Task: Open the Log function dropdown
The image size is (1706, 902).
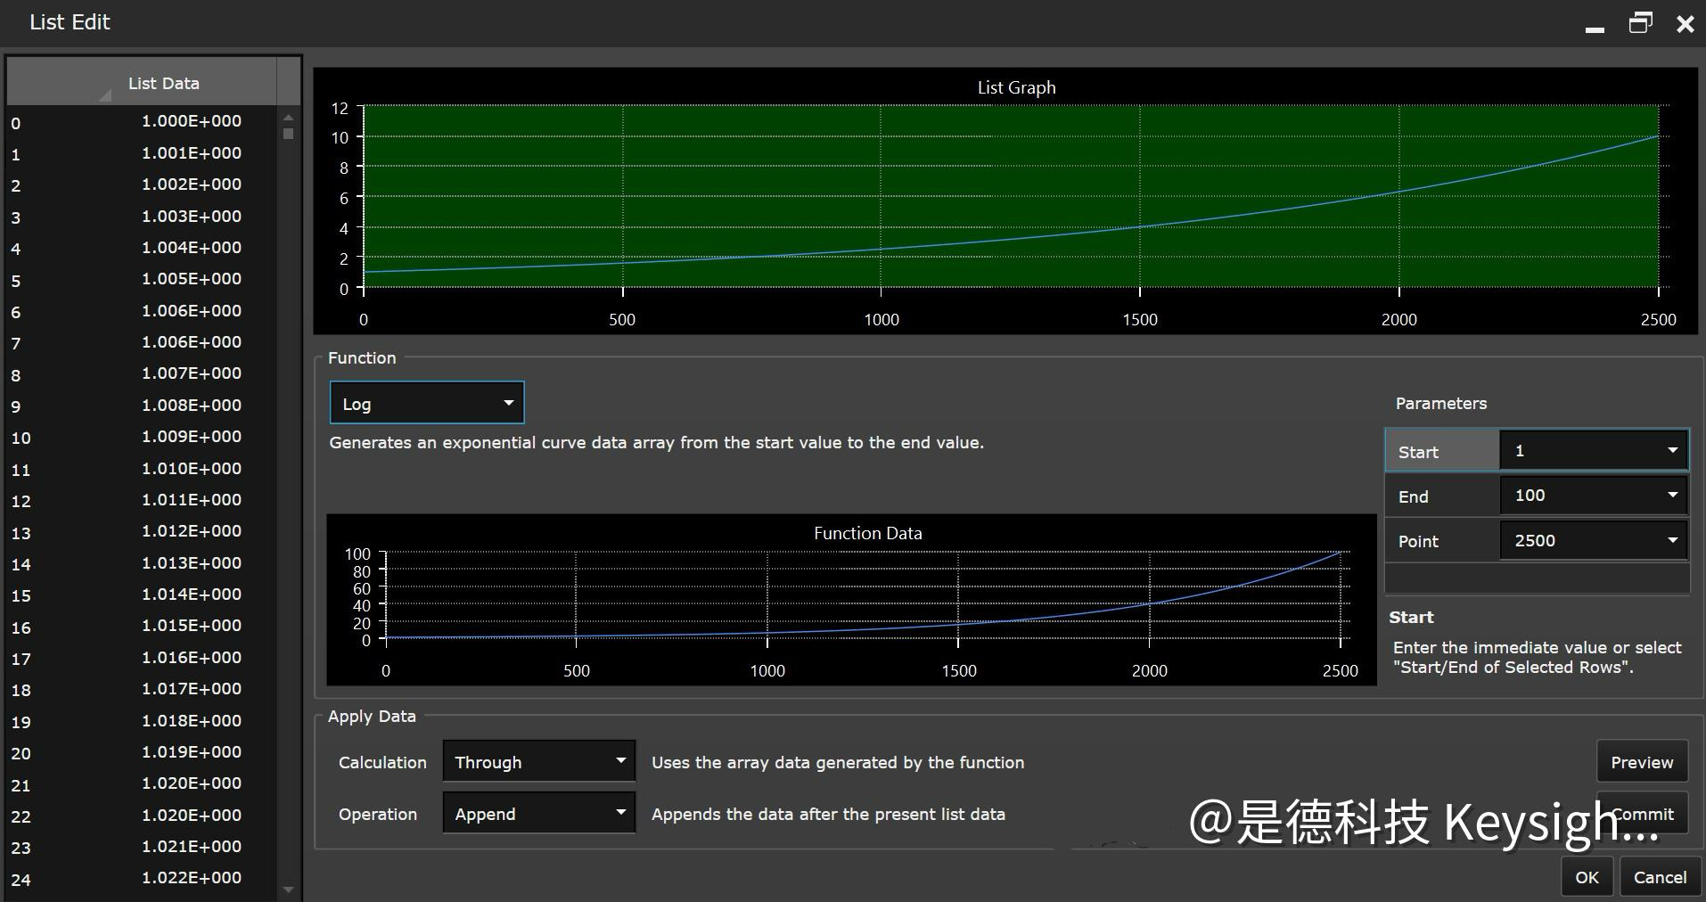Action: pos(427,404)
